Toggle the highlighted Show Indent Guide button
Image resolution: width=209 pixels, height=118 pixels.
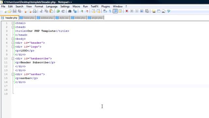tap(115, 11)
